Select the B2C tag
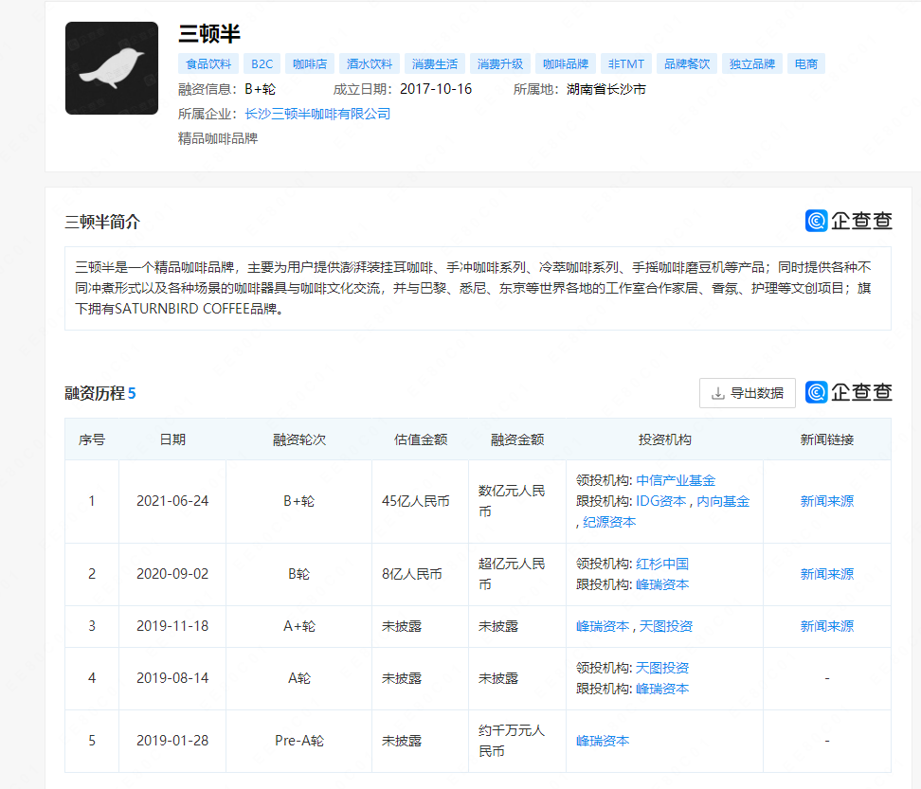 coord(261,63)
